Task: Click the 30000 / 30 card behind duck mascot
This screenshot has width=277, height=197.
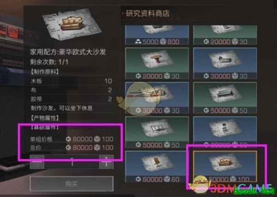Action: [x=157, y=98]
